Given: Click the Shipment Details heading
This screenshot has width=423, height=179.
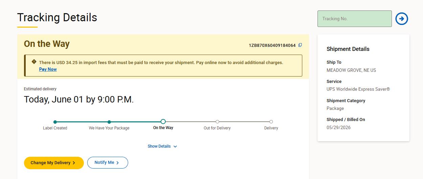Looking at the screenshot, I should [348, 49].
